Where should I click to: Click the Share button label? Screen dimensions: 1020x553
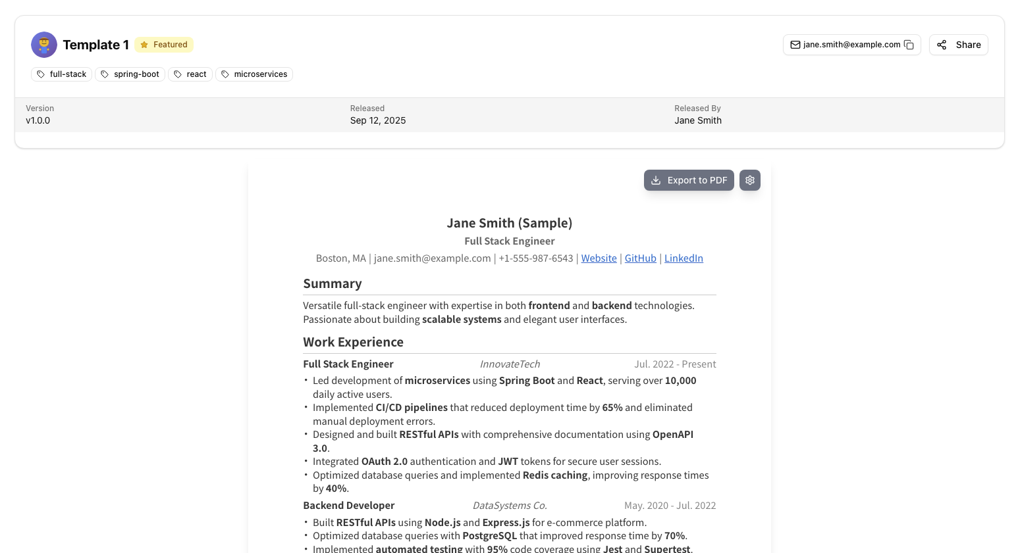pyautogui.click(x=968, y=45)
